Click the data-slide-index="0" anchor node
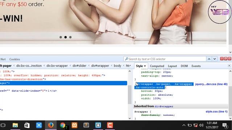232x130 pixels. click(x=28, y=91)
